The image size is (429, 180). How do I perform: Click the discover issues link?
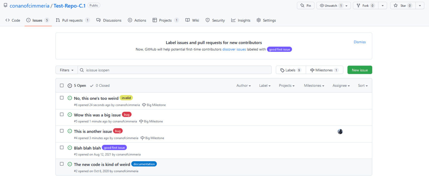coord(234,49)
